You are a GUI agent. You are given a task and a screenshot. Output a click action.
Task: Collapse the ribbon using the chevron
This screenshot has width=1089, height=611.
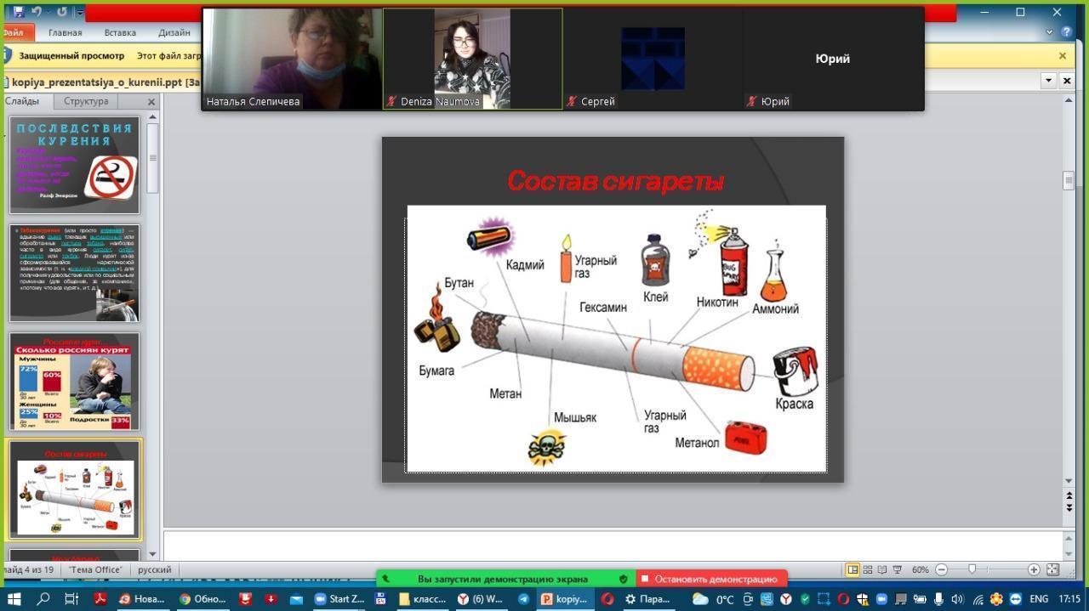coord(1049,32)
